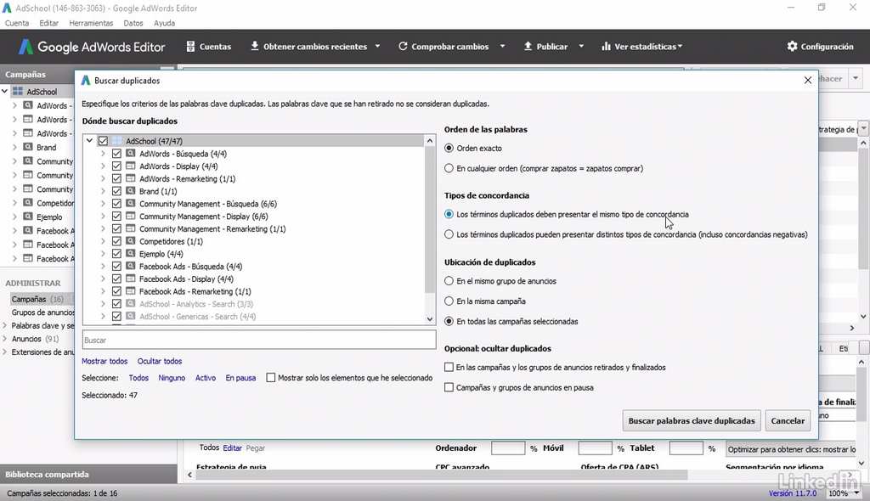Image resolution: width=870 pixels, height=501 pixels.
Task: Click campaign tree scrollbar down arrow
Action: [429, 319]
